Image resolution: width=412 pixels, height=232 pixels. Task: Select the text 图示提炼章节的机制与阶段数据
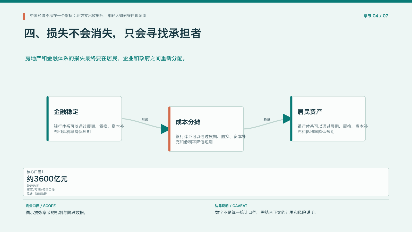pyautogui.click(x=56, y=213)
